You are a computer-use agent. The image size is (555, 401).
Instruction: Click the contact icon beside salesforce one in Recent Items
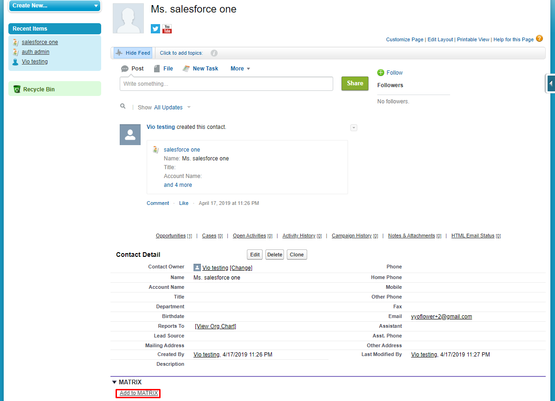click(16, 42)
